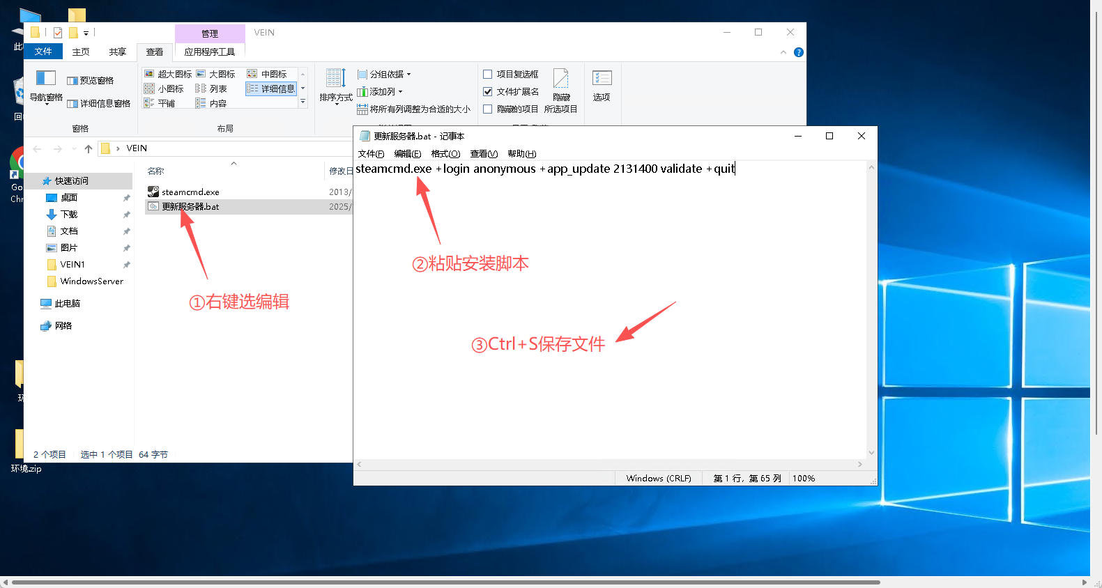Open the WindowsServer folder in sidebar
The image size is (1102, 588).
[91, 281]
